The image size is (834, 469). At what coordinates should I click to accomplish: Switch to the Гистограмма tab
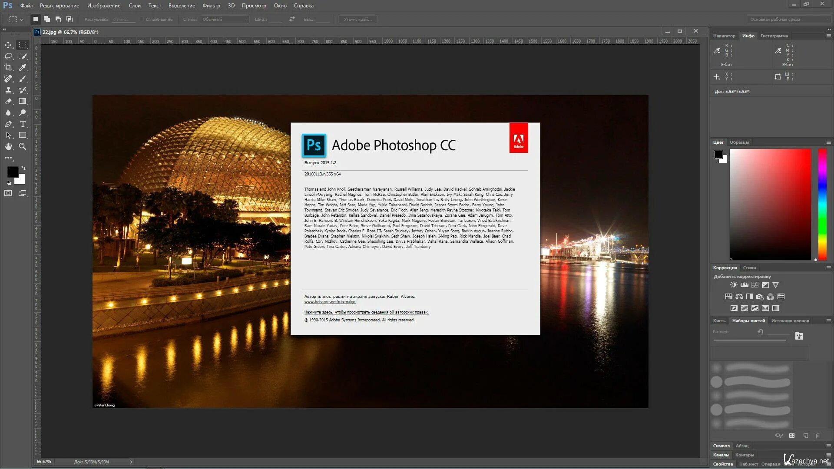coord(774,36)
